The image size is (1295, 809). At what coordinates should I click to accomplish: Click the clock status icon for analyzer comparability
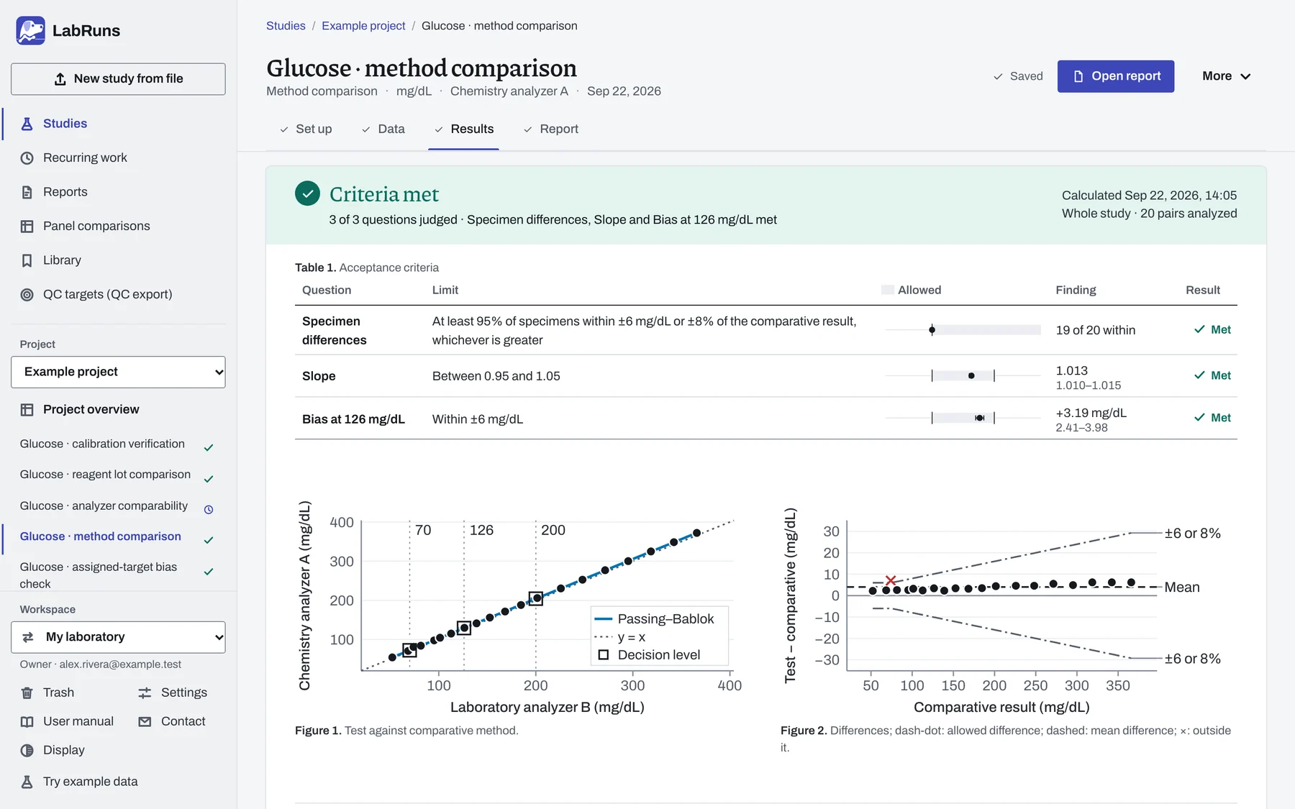tap(209, 509)
